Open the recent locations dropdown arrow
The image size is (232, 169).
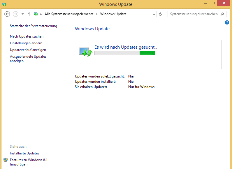click(22, 14)
